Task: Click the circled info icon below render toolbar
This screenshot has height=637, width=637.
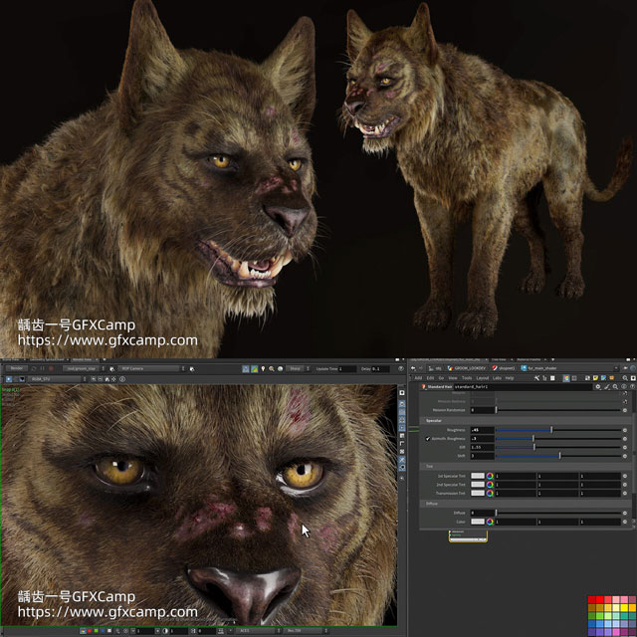Action: pos(122,379)
